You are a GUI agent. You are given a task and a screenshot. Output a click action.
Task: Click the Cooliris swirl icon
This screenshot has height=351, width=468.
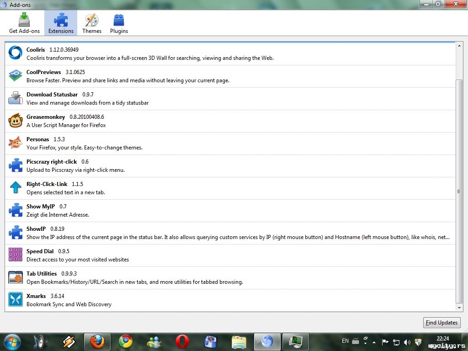[15, 53]
